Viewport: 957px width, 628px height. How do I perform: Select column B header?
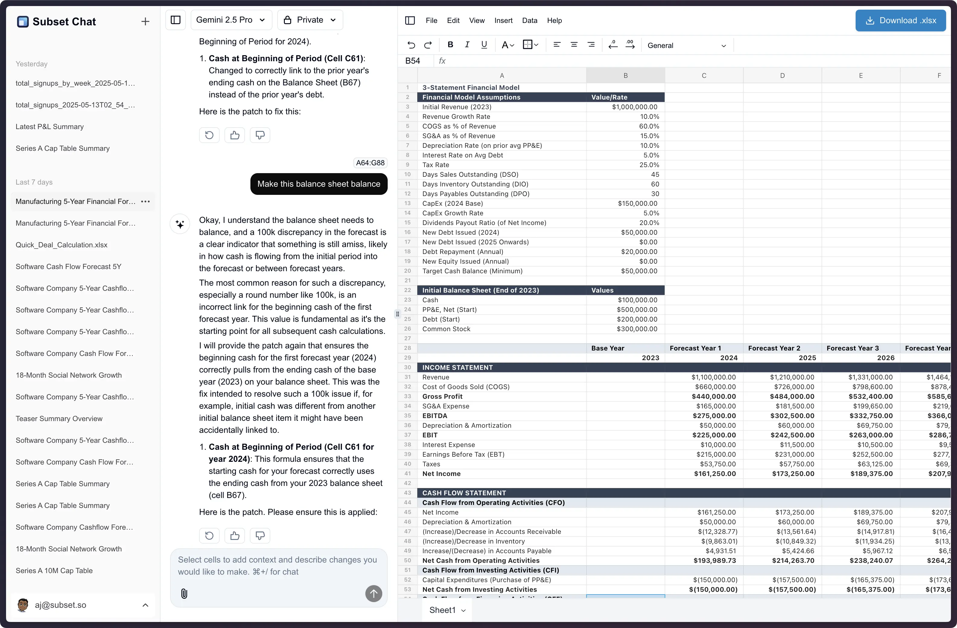click(x=625, y=76)
